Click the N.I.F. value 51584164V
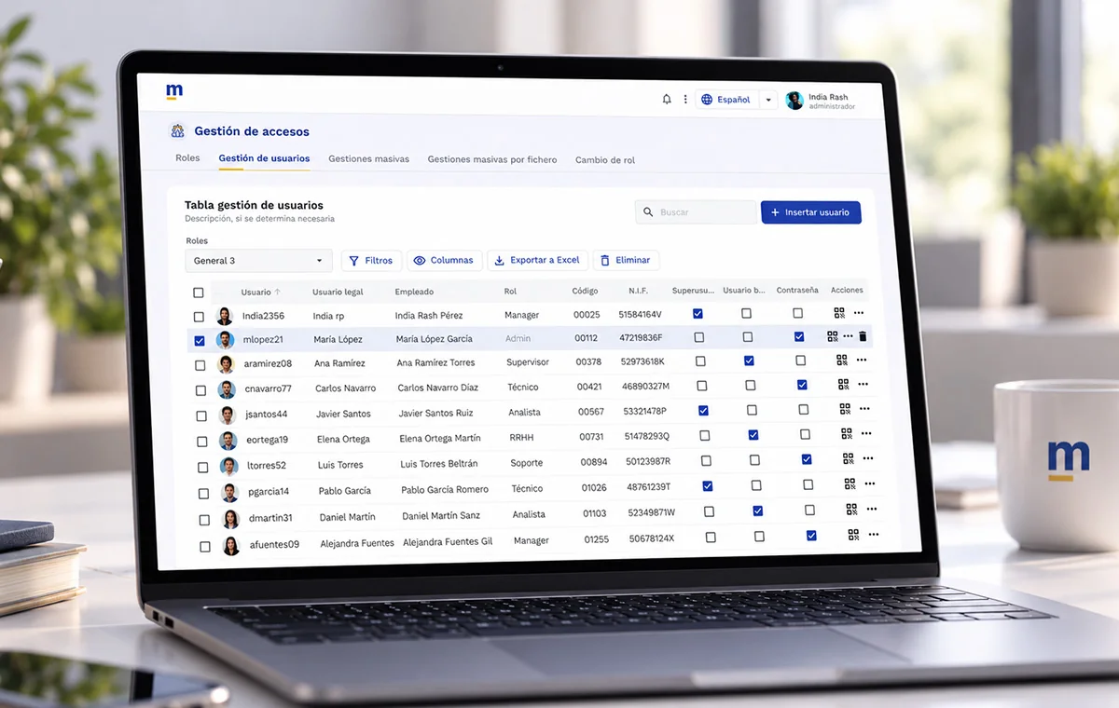1119x708 pixels. [640, 315]
